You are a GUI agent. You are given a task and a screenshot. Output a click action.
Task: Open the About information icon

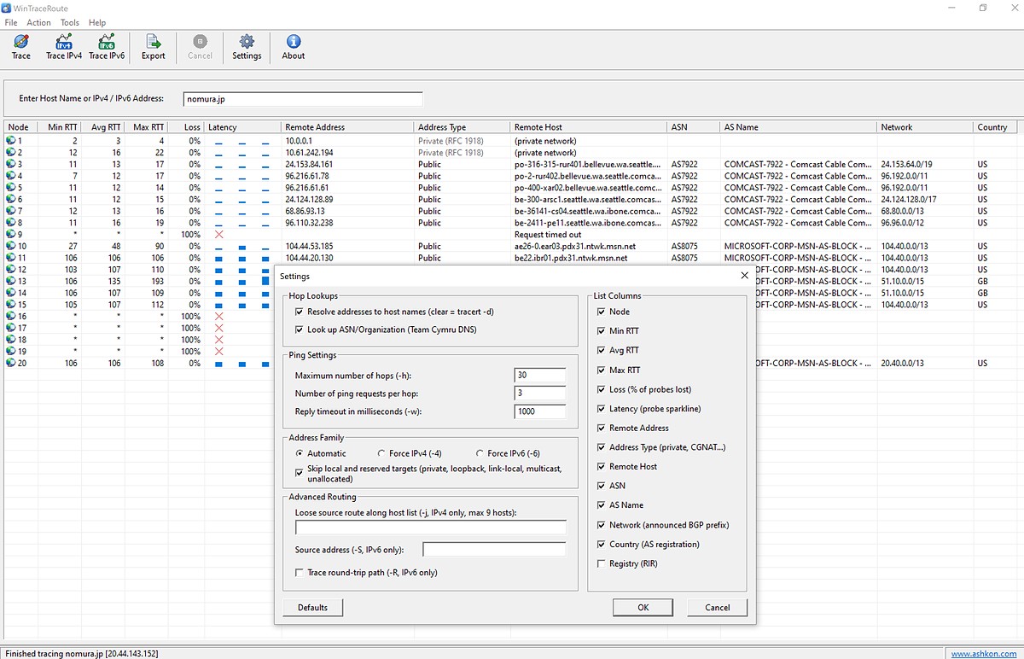tap(294, 47)
